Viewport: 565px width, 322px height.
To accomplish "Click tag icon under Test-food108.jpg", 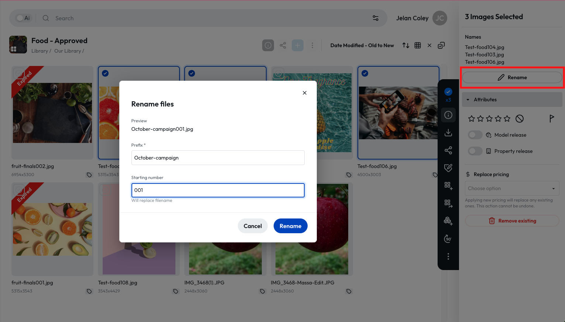I will click(x=176, y=291).
